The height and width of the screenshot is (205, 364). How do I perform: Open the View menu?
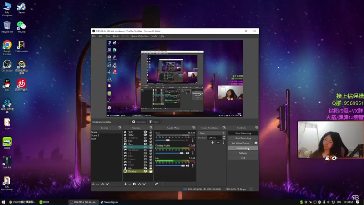click(x=108, y=36)
